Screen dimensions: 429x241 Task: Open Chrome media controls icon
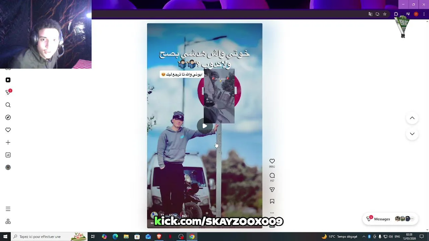(x=408, y=14)
